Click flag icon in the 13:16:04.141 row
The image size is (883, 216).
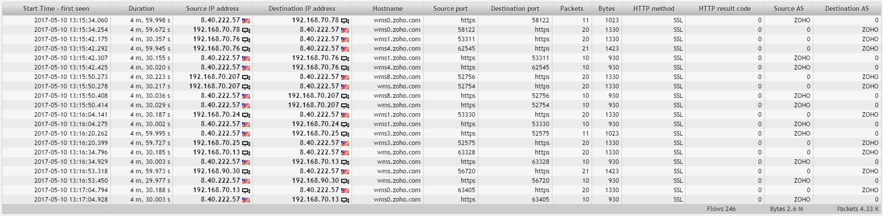(345, 115)
